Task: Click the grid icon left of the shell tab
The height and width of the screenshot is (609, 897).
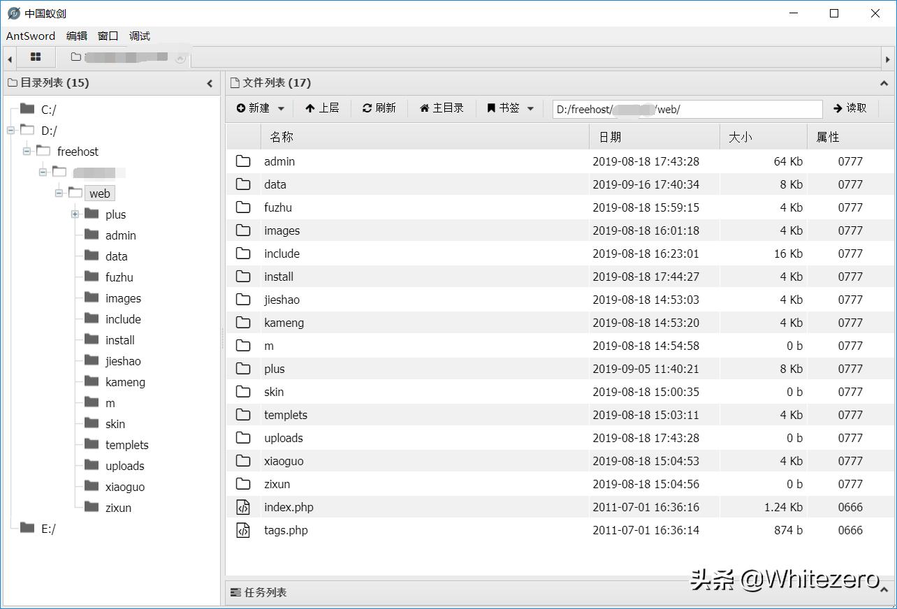Action: [x=36, y=57]
